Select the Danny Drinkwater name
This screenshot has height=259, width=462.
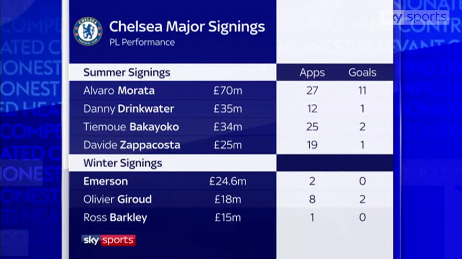129,109
